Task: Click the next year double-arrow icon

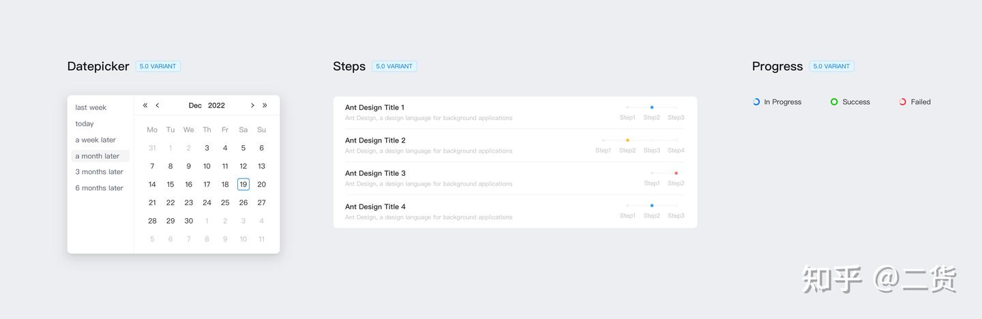Action: (265, 105)
